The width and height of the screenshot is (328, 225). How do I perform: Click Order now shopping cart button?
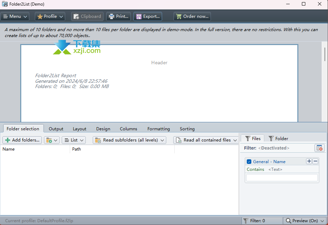(x=192, y=16)
